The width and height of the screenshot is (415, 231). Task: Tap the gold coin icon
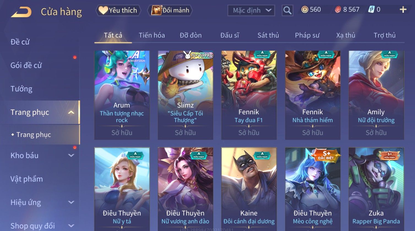pos(305,10)
